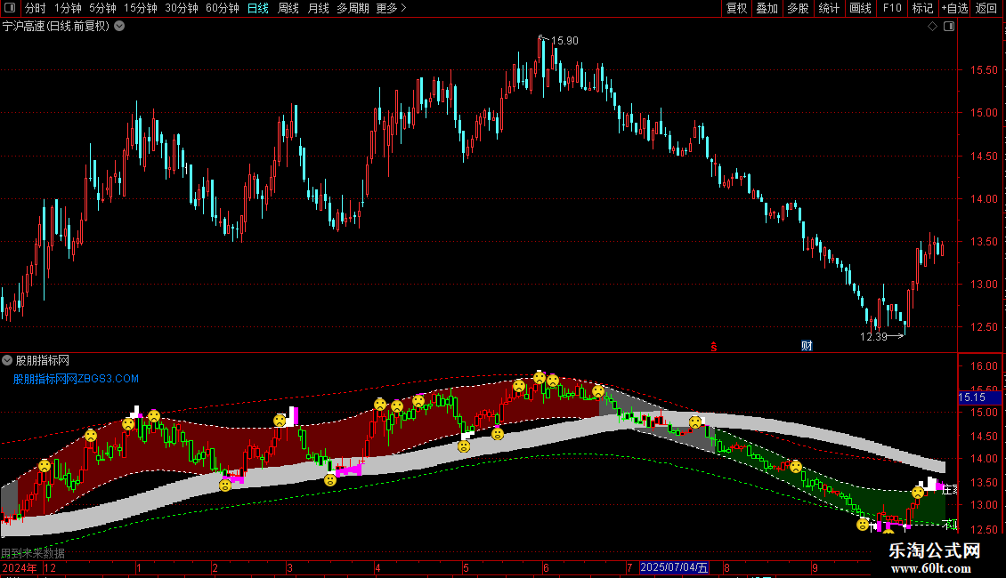The height and width of the screenshot is (578, 1006).
Task: Open F10 company information
Action: [x=892, y=8]
